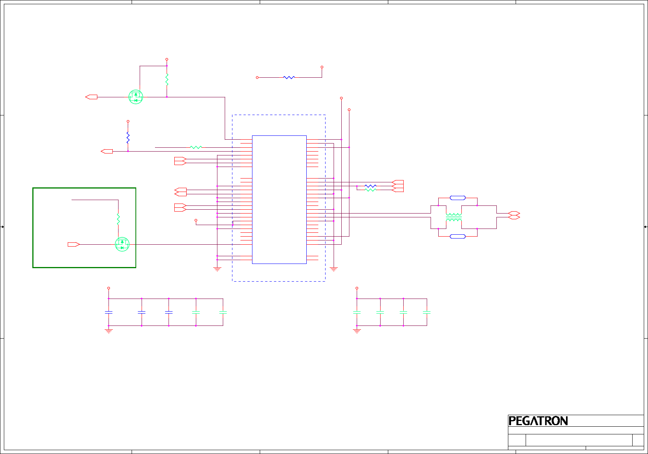This screenshot has width=648, height=454.
Task: Click the ground symbol at IC's lower right
Action: (x=334, y=269)
